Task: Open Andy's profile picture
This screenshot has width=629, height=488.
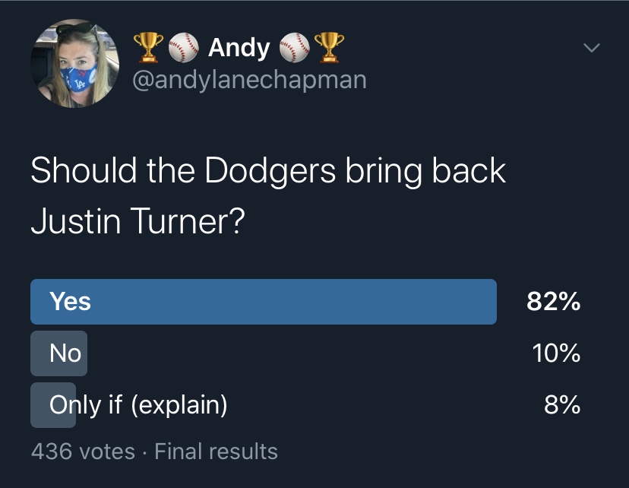Action: tap(75, 63)
